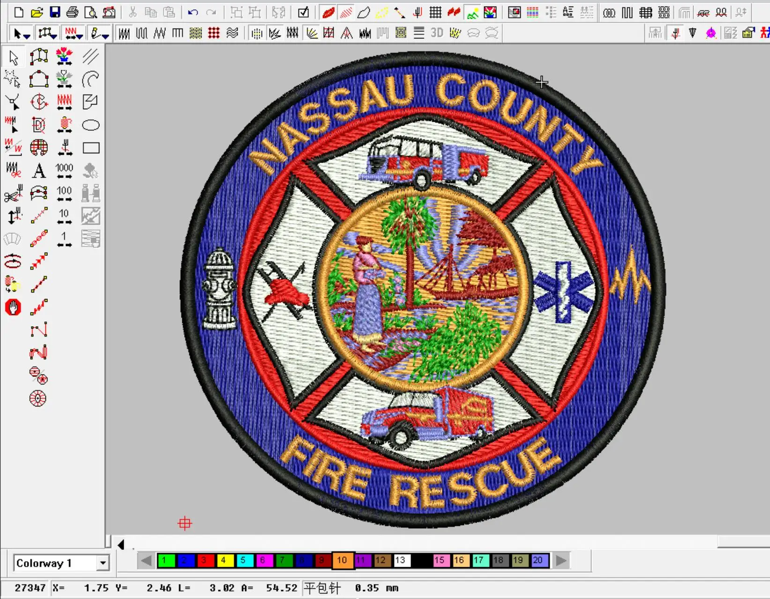Open file with the folder icon
The height and width of the screenshot is (599, 770).
tap(37, 12)
